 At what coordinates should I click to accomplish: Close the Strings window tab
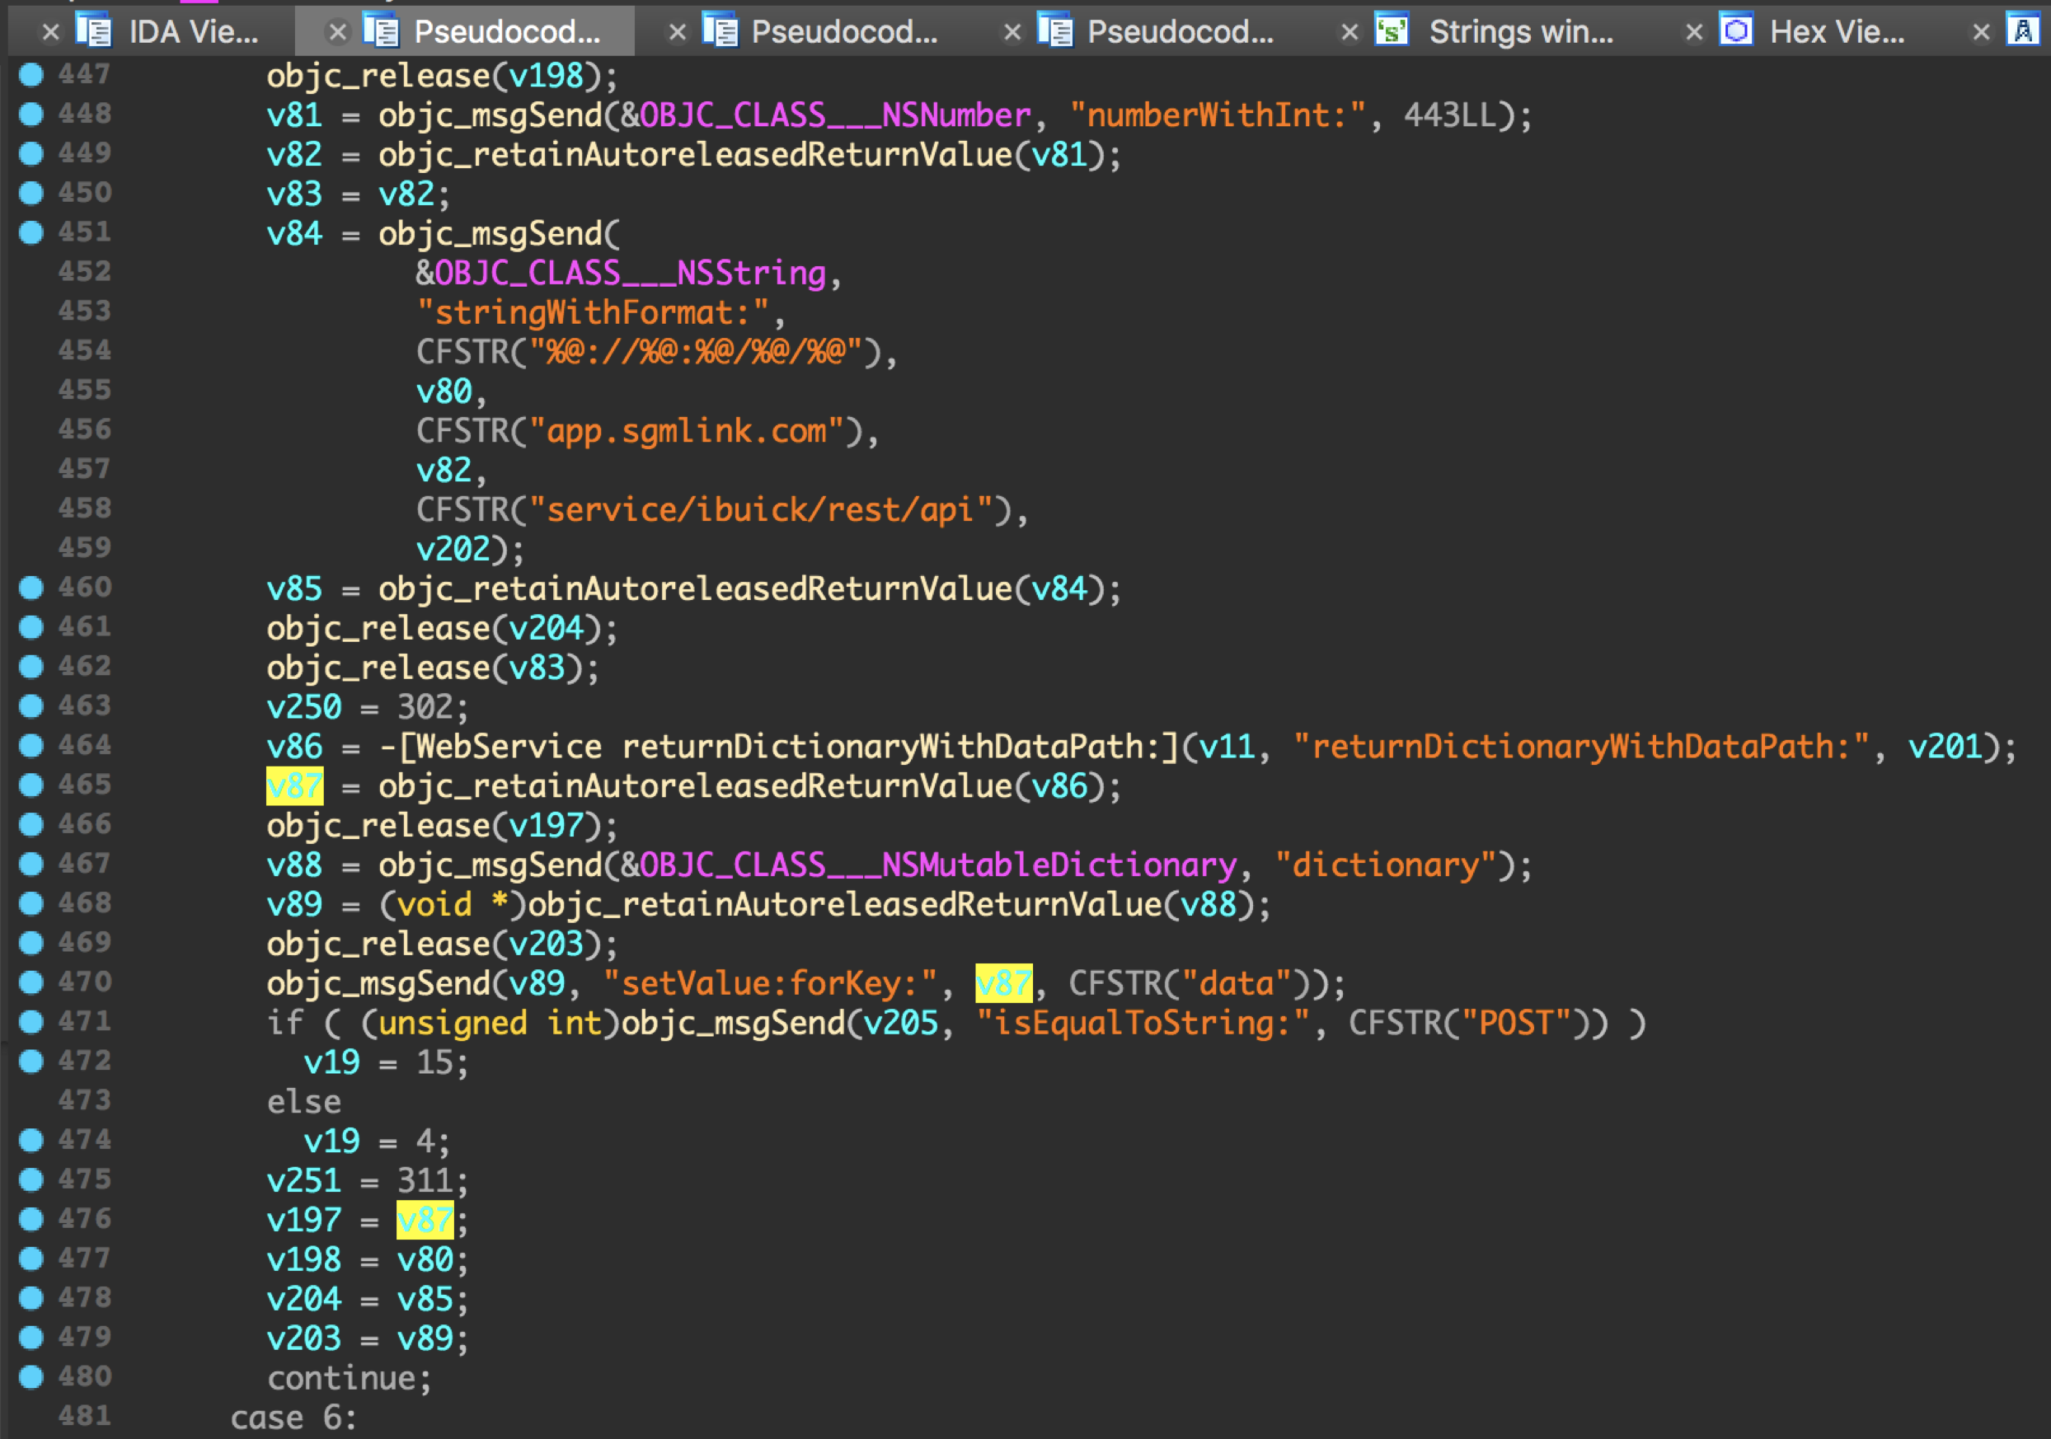1349,32
